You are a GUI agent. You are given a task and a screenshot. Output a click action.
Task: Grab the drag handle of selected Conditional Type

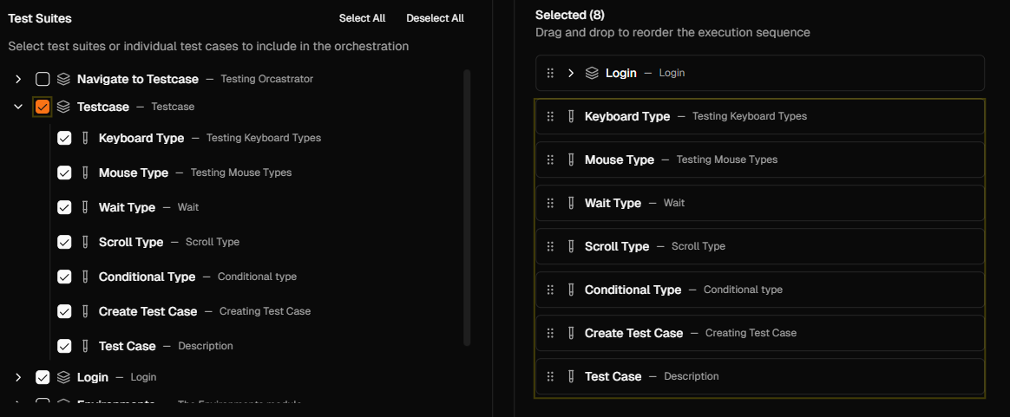pyautogui.click(x=550, y=290)
